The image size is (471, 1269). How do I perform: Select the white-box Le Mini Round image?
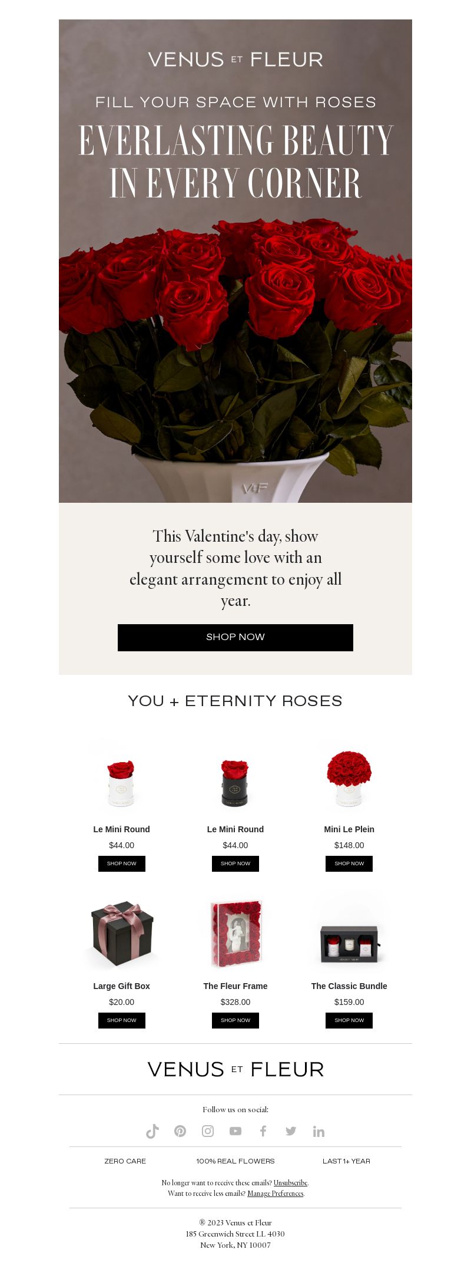pos(121,779)
